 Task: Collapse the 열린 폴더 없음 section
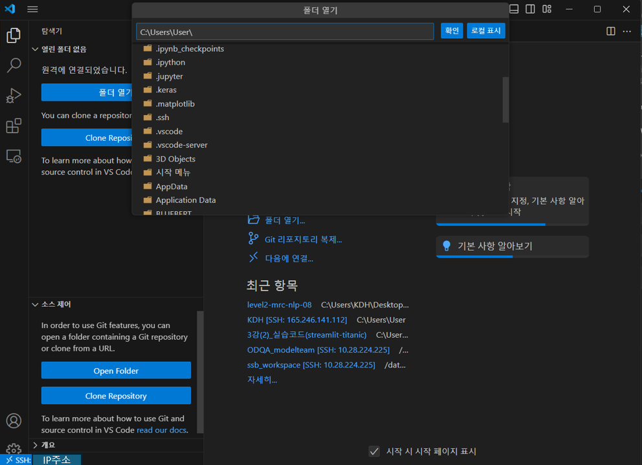[x=35, y=50]
